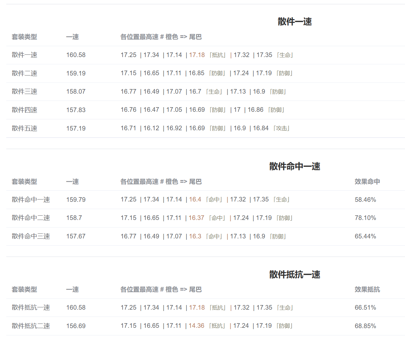Select the 散件抵抗二速 row label
This screenshot has height=340, width=405.
[x=31, y=326]
